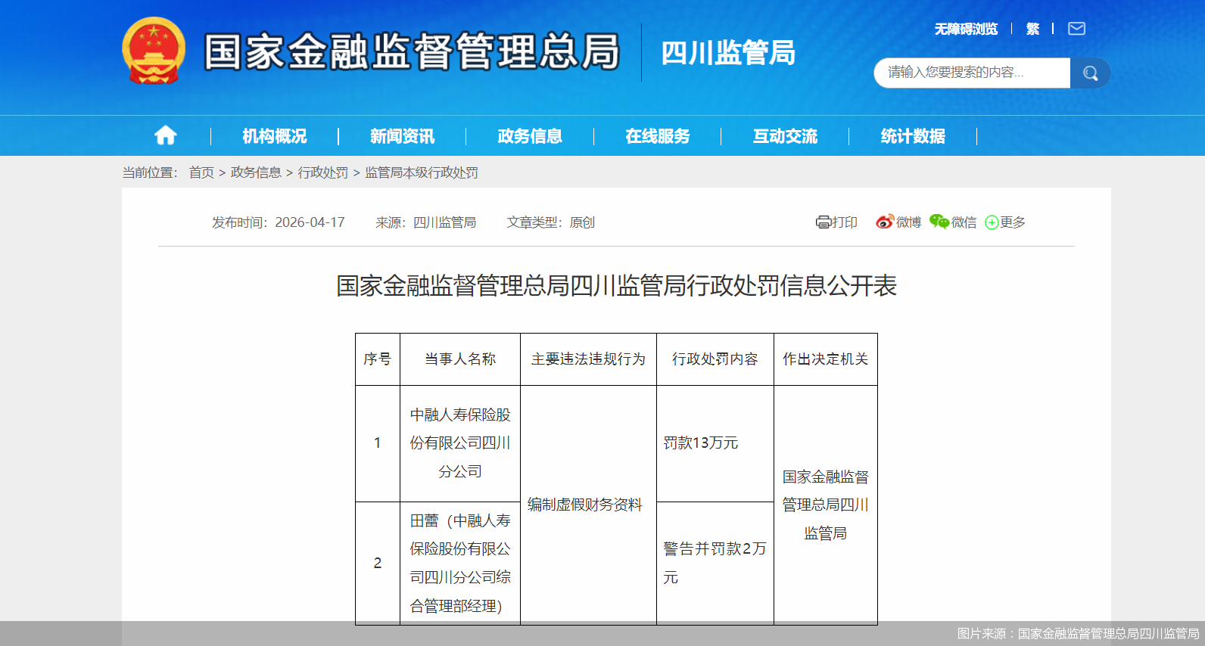
Task: Click the 国家金融监督管理总局 header title
Action: click(413, 51)
